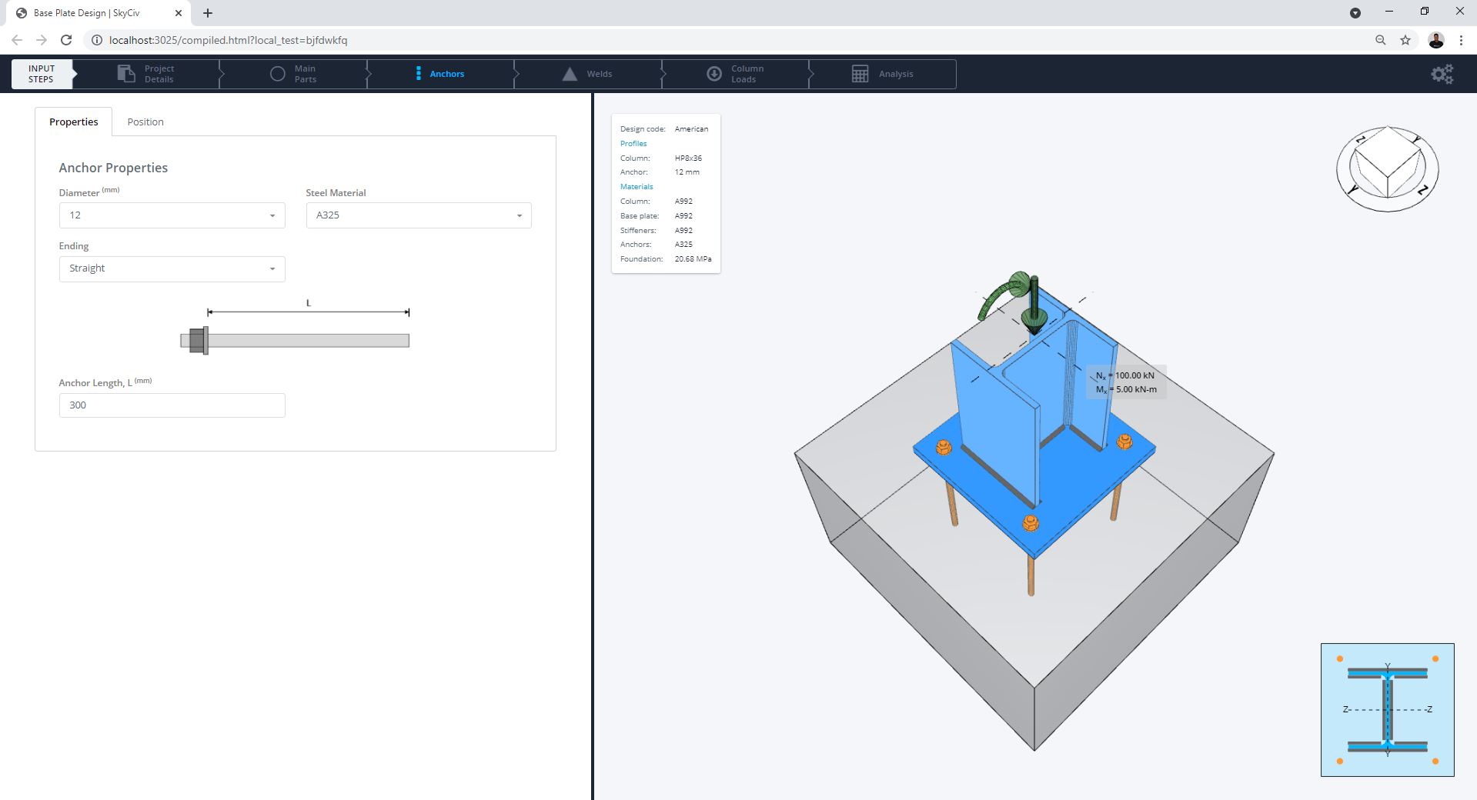
Task: Click the Anchors step icon
Action: (419, 73)
